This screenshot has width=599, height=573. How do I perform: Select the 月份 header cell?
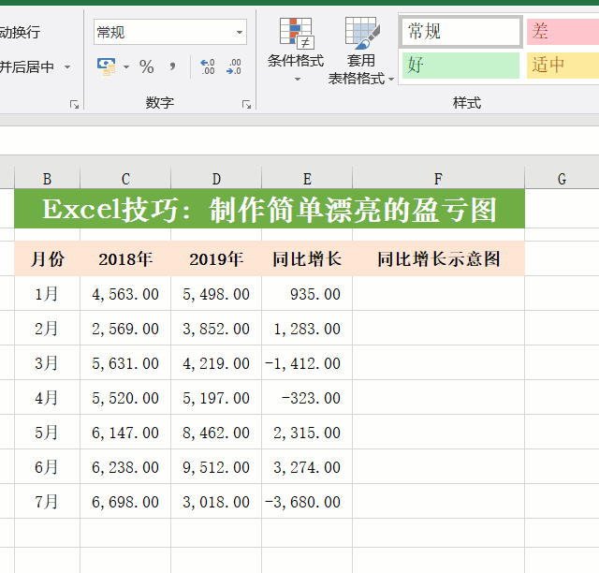[x=47, y=258]
